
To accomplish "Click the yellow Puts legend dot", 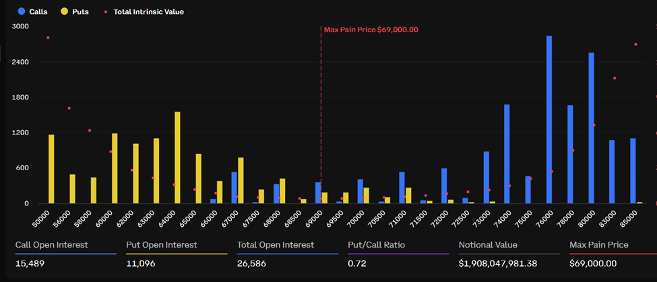I will [x=65, y=11].
